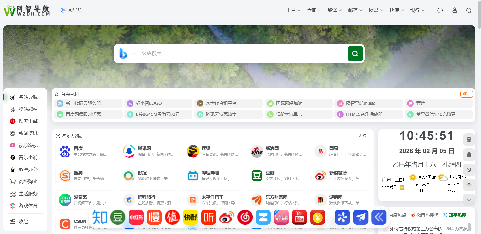Open the user account icon top right

pos(455,10)
